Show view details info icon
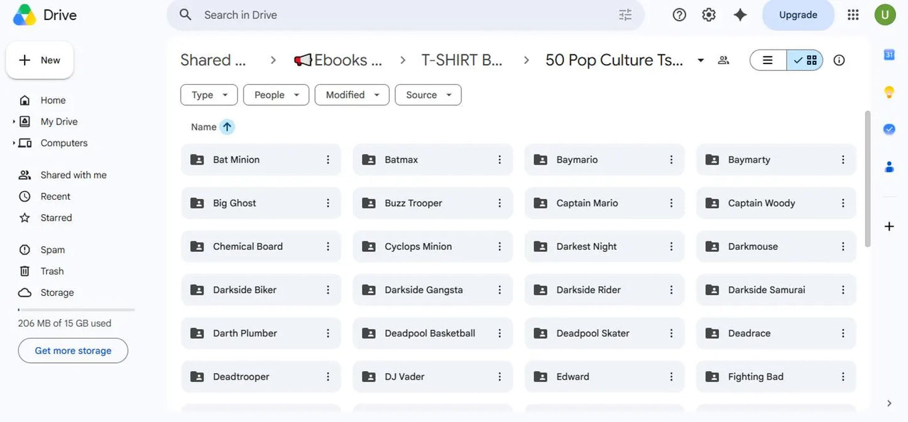The width and height of the screenshot is (908, 422). pos(839,60)
